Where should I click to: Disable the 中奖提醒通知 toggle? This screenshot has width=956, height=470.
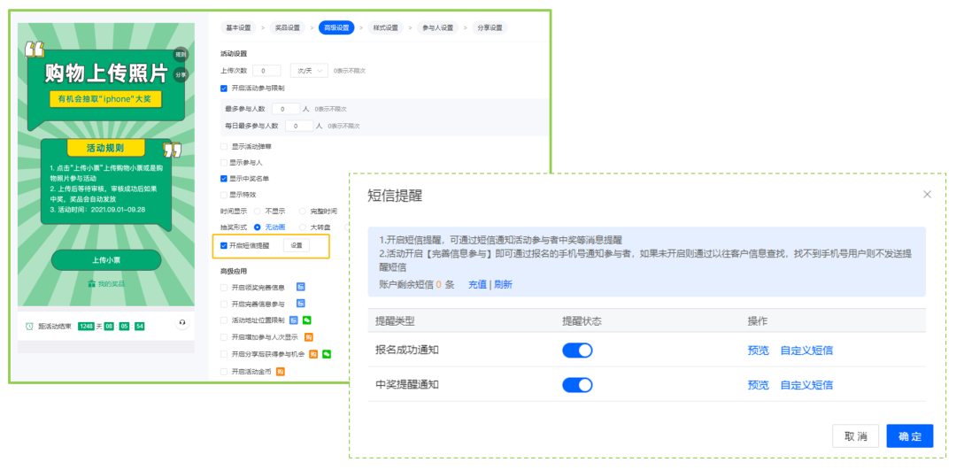coord(577,385)
